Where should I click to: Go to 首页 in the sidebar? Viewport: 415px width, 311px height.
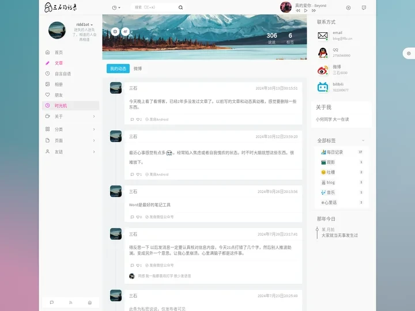tap(71, 52)
